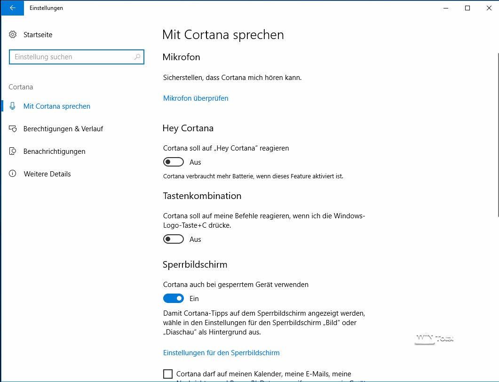
Task: Turn on the Windows-Logo-Taste+C shortcut toggle
Action: coord(173,239)
